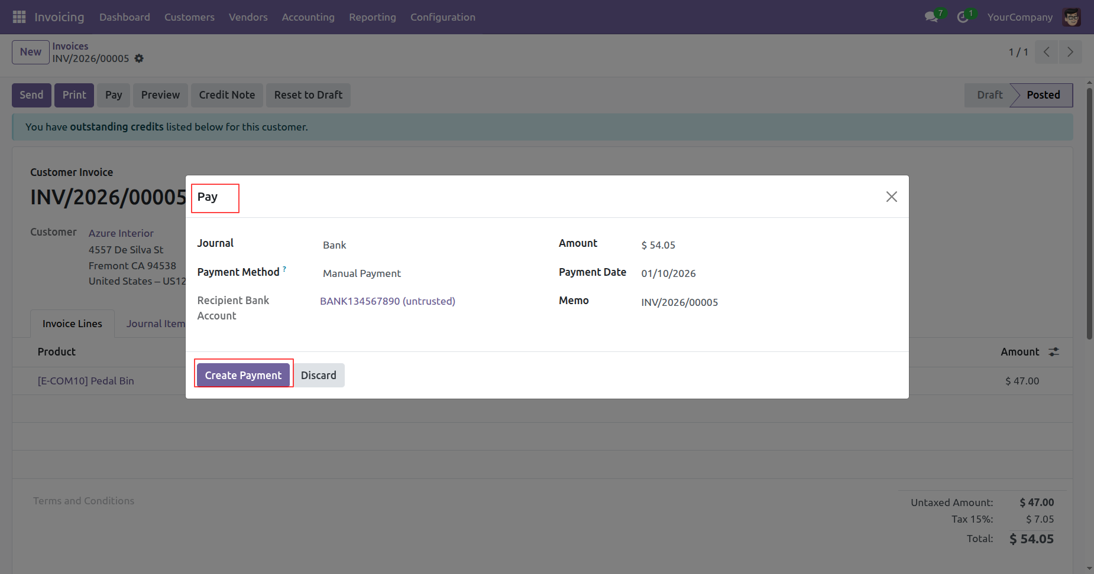
Task: Open the apps grid menu icon
Action: click(19, 17)
